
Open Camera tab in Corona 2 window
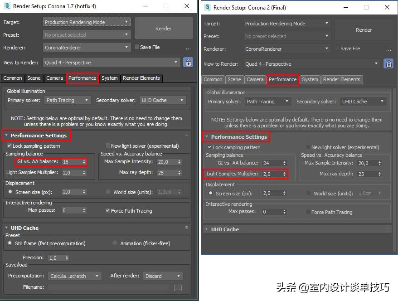coord(255,79)
